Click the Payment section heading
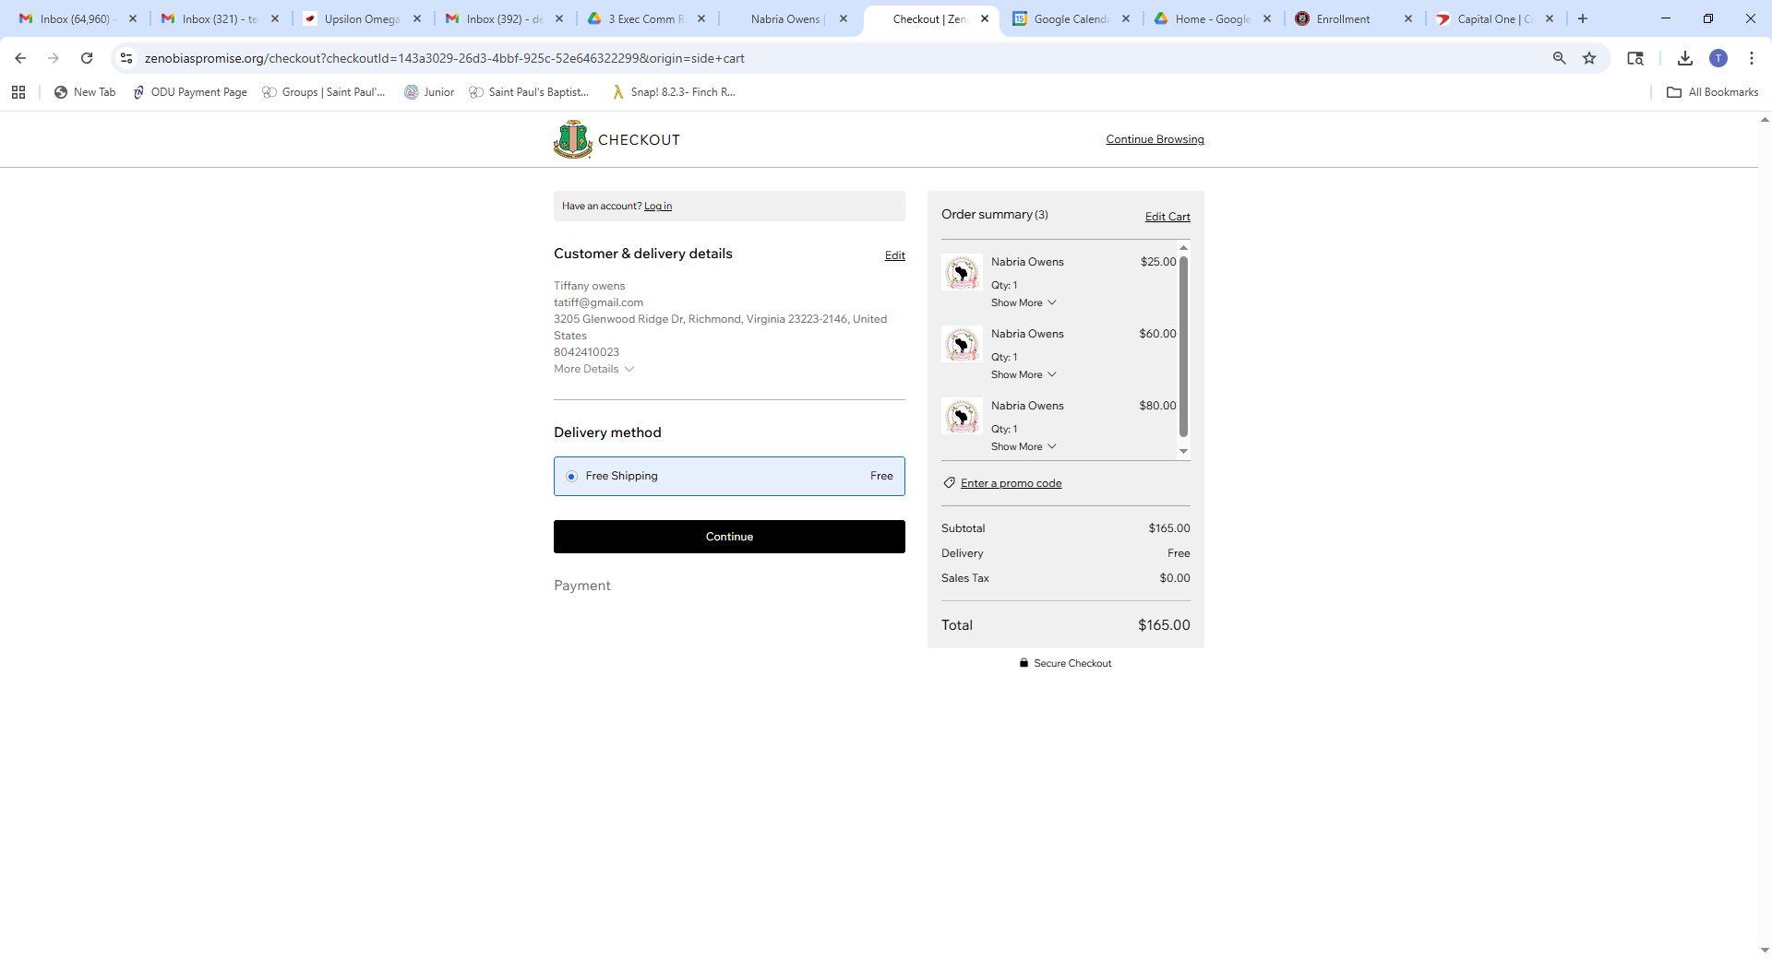 582,586
